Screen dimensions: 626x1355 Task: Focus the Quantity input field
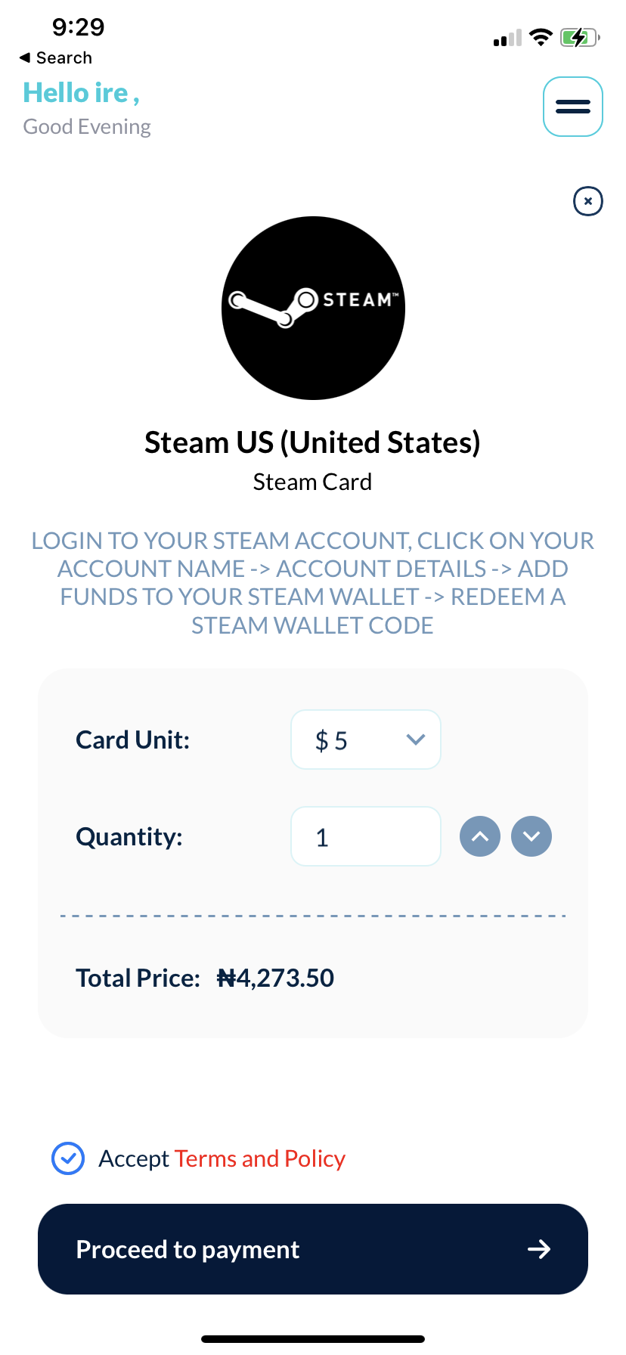(x=366, y=836)
